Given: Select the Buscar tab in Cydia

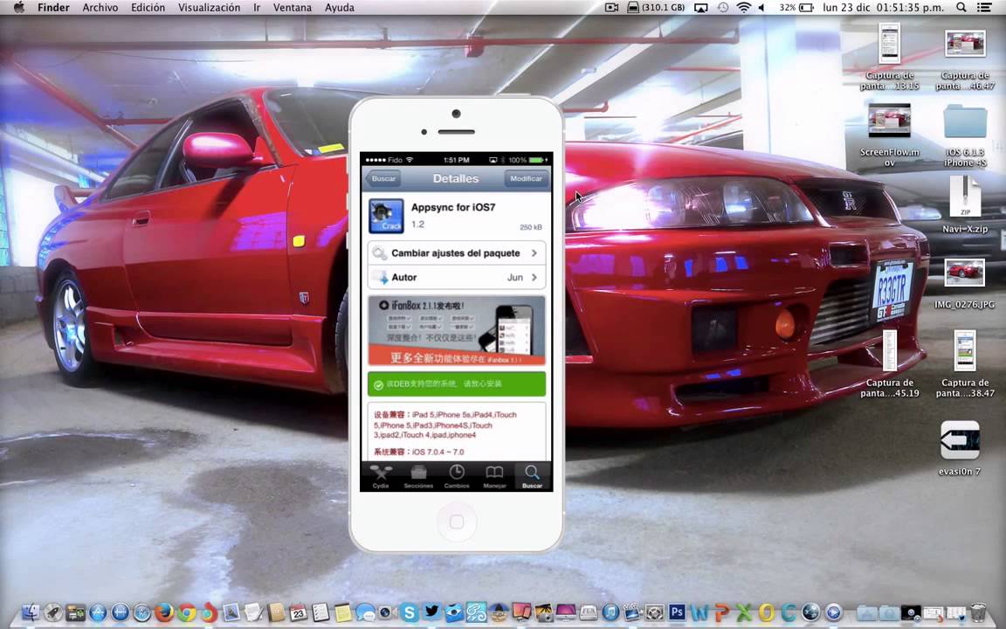Looking at the screenshot, I should coord(532,477).
